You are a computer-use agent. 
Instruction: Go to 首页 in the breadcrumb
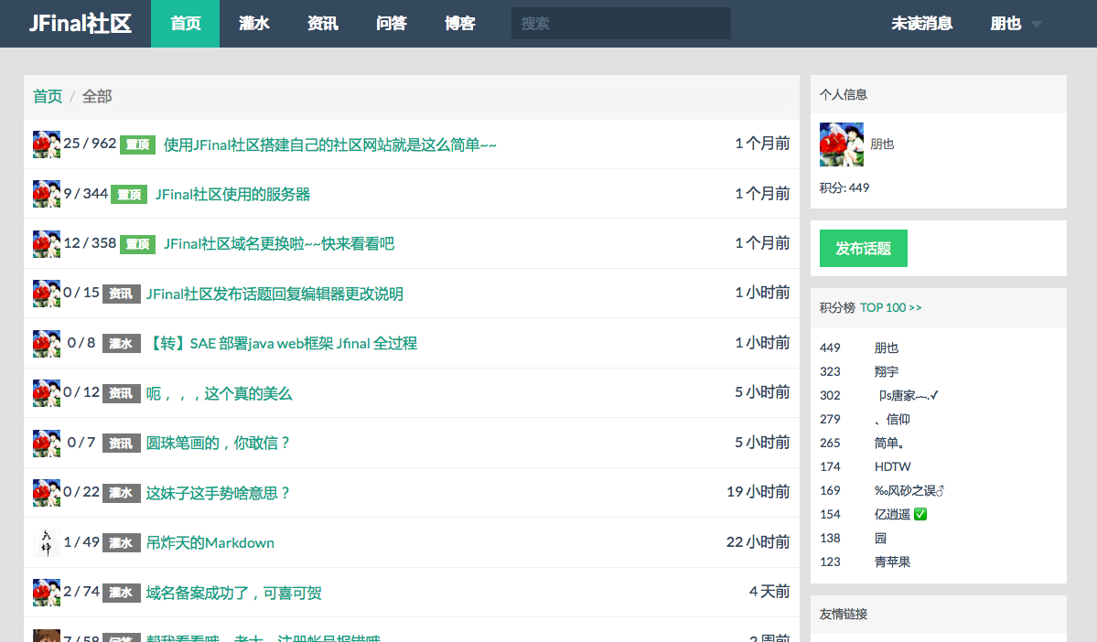click(x=48, y=97)
